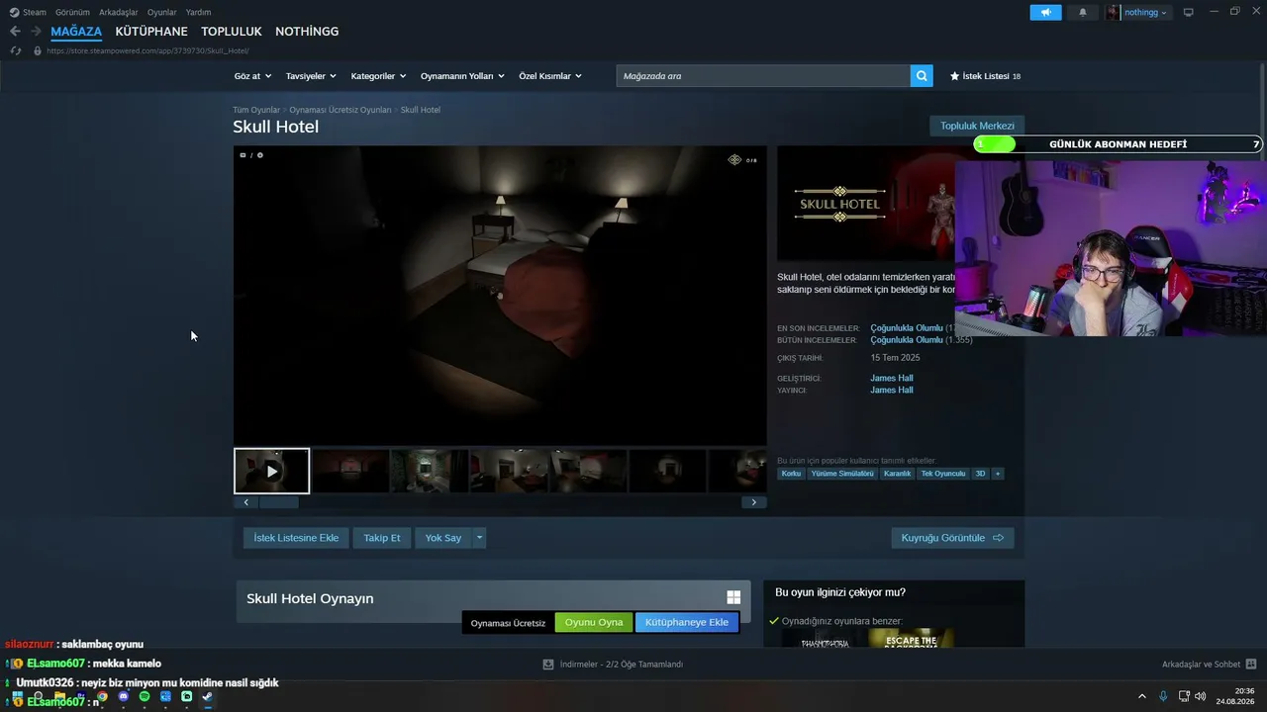
Task: Switch to the MAĞAZA tab
Action: [x=76, y=32]
